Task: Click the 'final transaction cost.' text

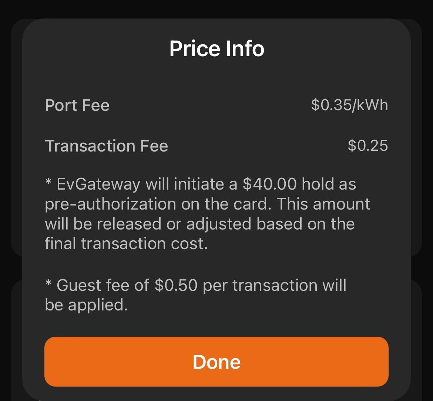Action: (x=126, y=244)
